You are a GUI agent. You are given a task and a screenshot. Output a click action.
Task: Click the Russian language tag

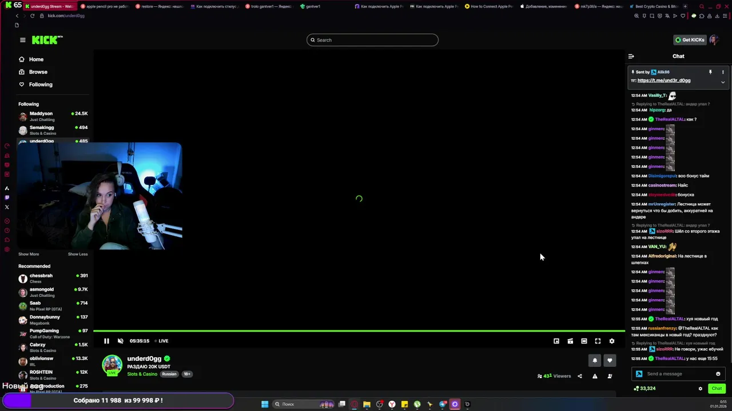click(169, 374)
